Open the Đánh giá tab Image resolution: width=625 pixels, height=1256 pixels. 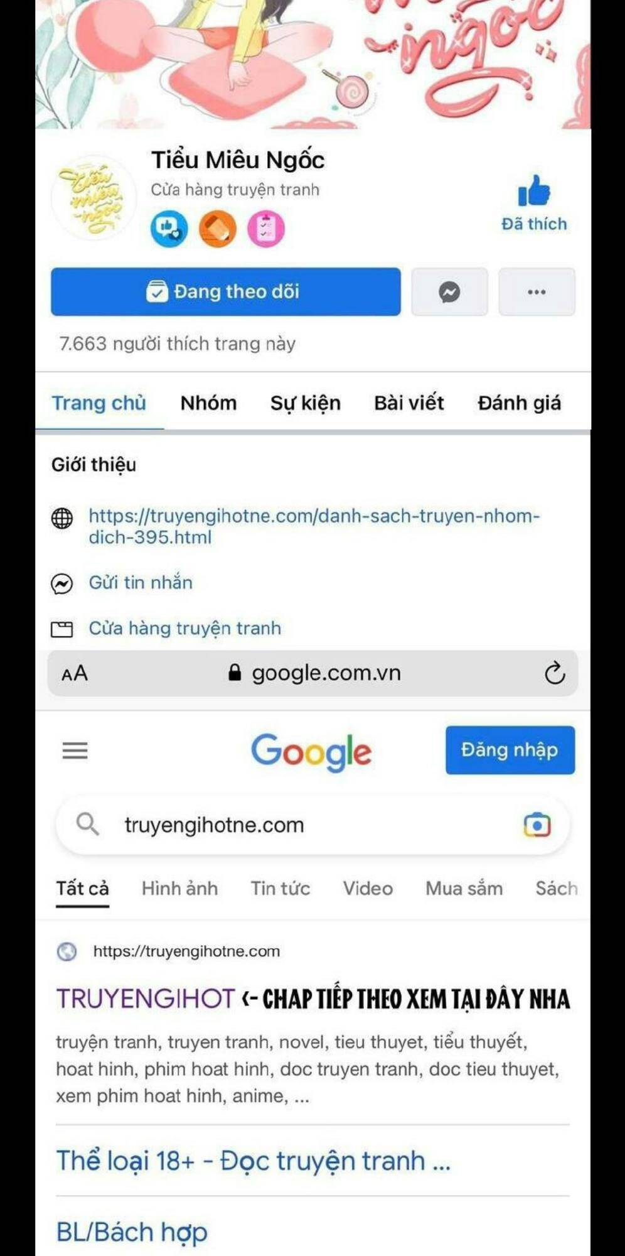point(520,403)
